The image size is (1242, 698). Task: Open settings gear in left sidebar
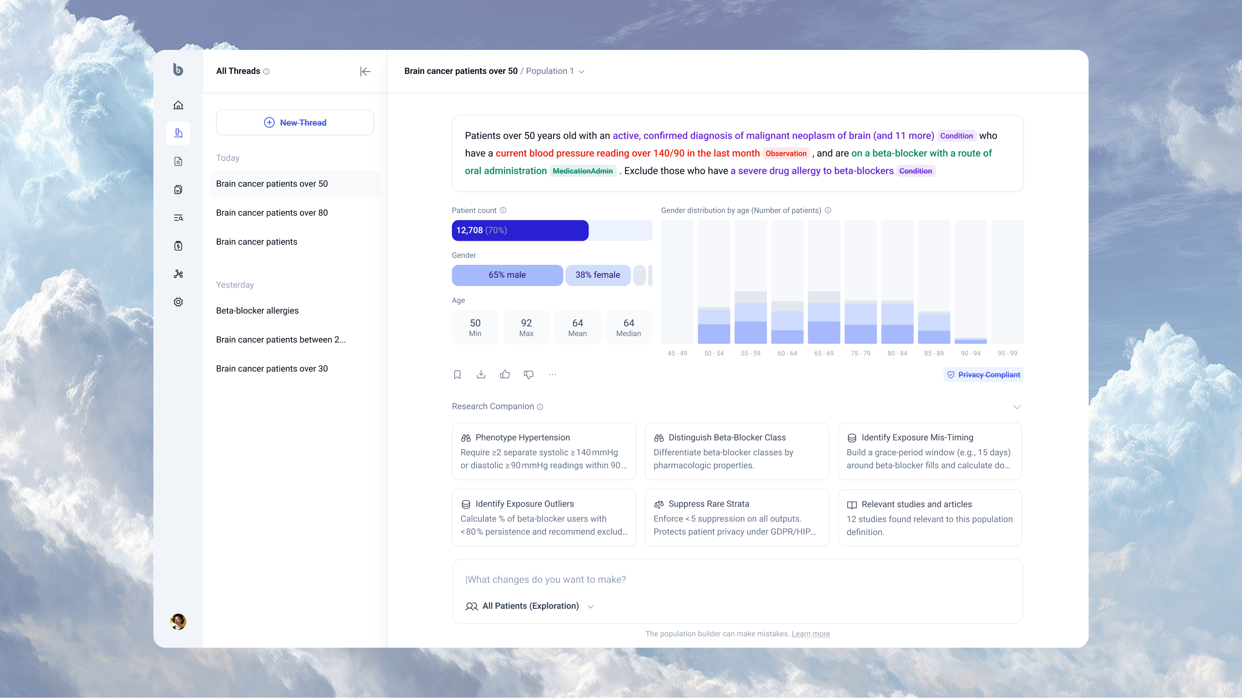[178, 302]
